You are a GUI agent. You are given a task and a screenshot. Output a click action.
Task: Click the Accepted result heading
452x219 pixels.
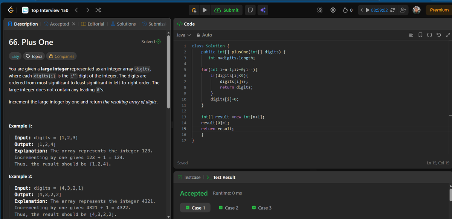point(194,193)
